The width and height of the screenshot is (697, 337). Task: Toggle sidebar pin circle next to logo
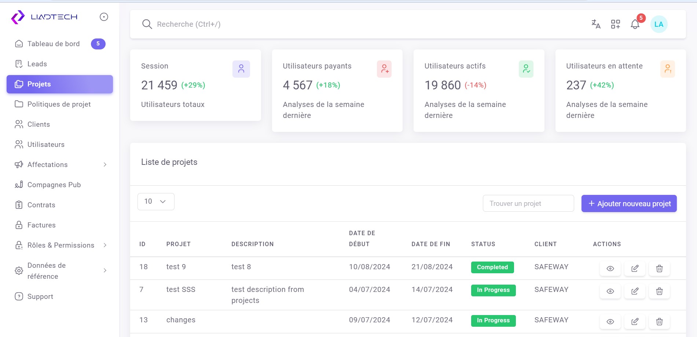(104, 17)
